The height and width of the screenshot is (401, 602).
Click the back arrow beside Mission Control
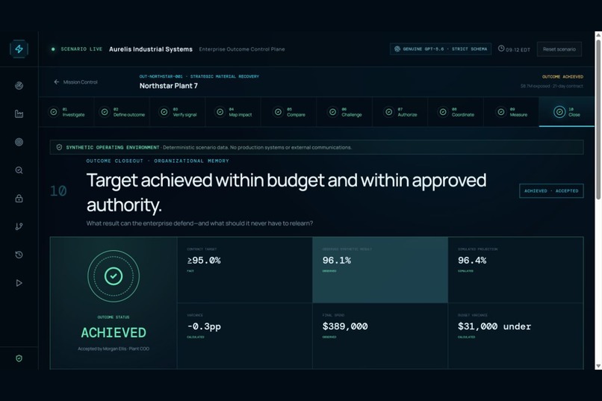tap(57, 82)
